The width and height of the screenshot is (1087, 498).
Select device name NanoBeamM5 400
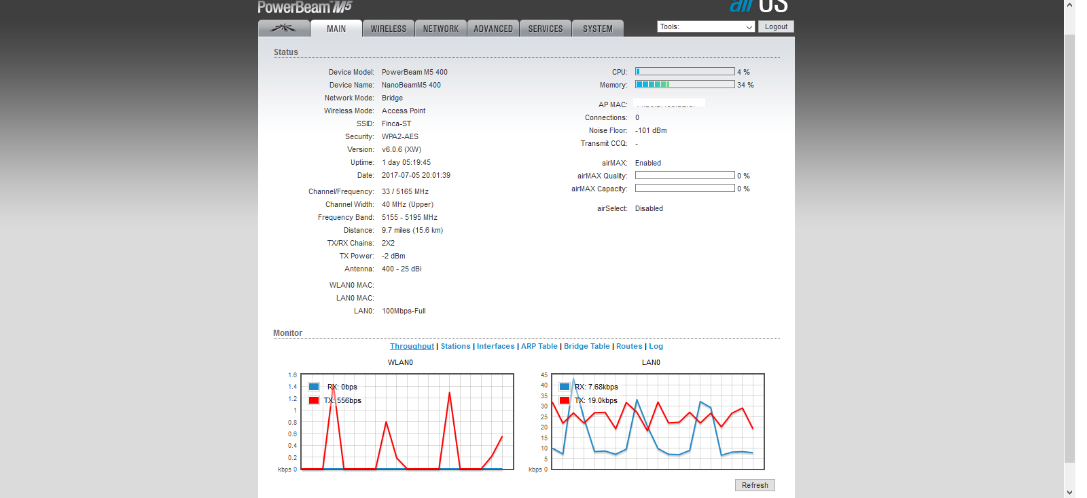(411, 85)
